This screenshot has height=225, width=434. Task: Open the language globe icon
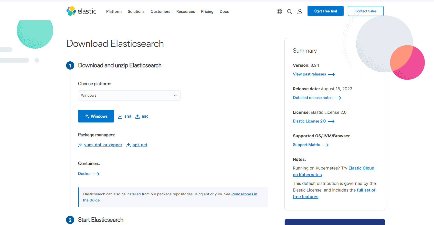pos(279,12)
